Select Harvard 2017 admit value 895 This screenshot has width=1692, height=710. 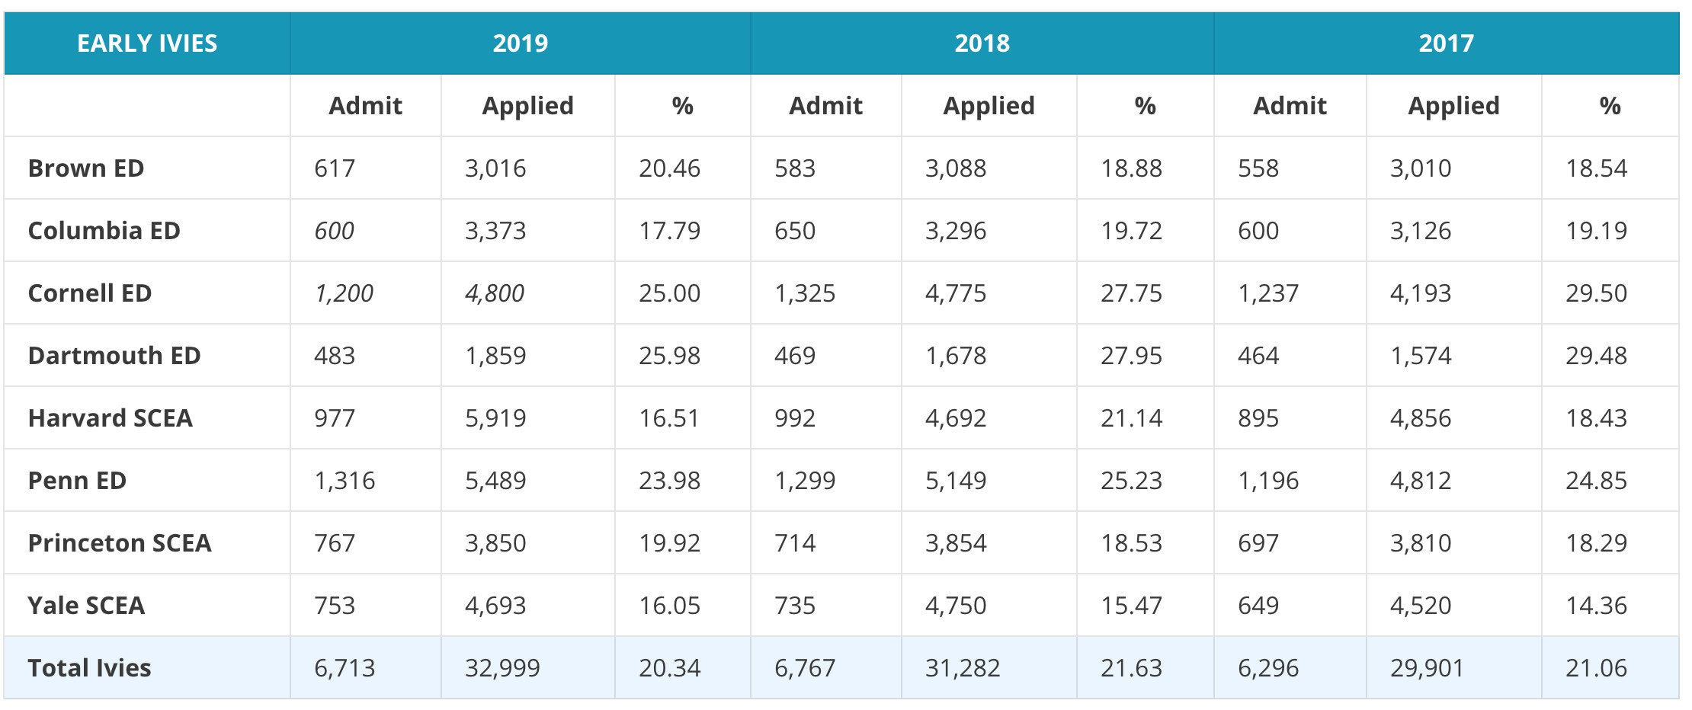tap(1258, 418)
